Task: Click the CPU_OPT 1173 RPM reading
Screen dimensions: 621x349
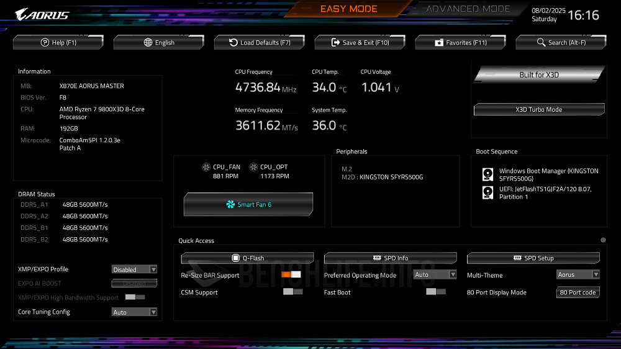Action: point(274,176)
